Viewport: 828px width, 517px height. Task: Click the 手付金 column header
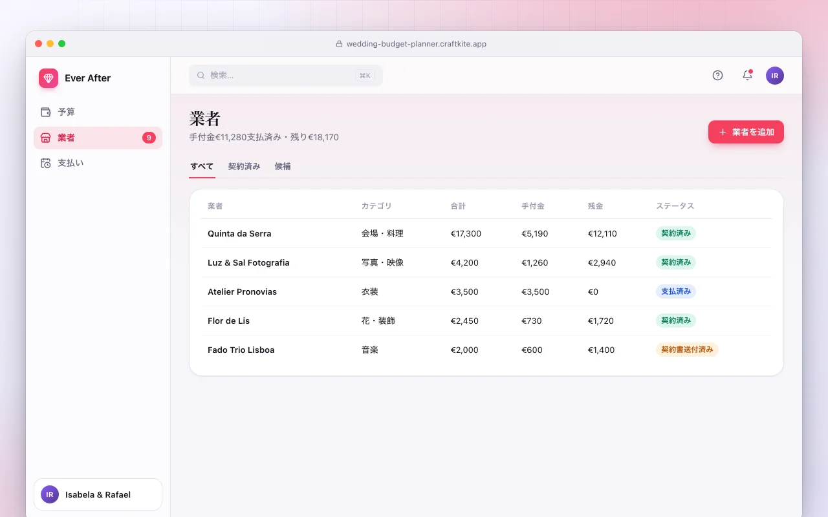[533, 206]
